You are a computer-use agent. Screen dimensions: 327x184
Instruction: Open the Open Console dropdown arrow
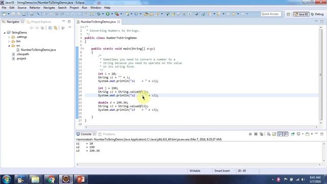[312, 134]
